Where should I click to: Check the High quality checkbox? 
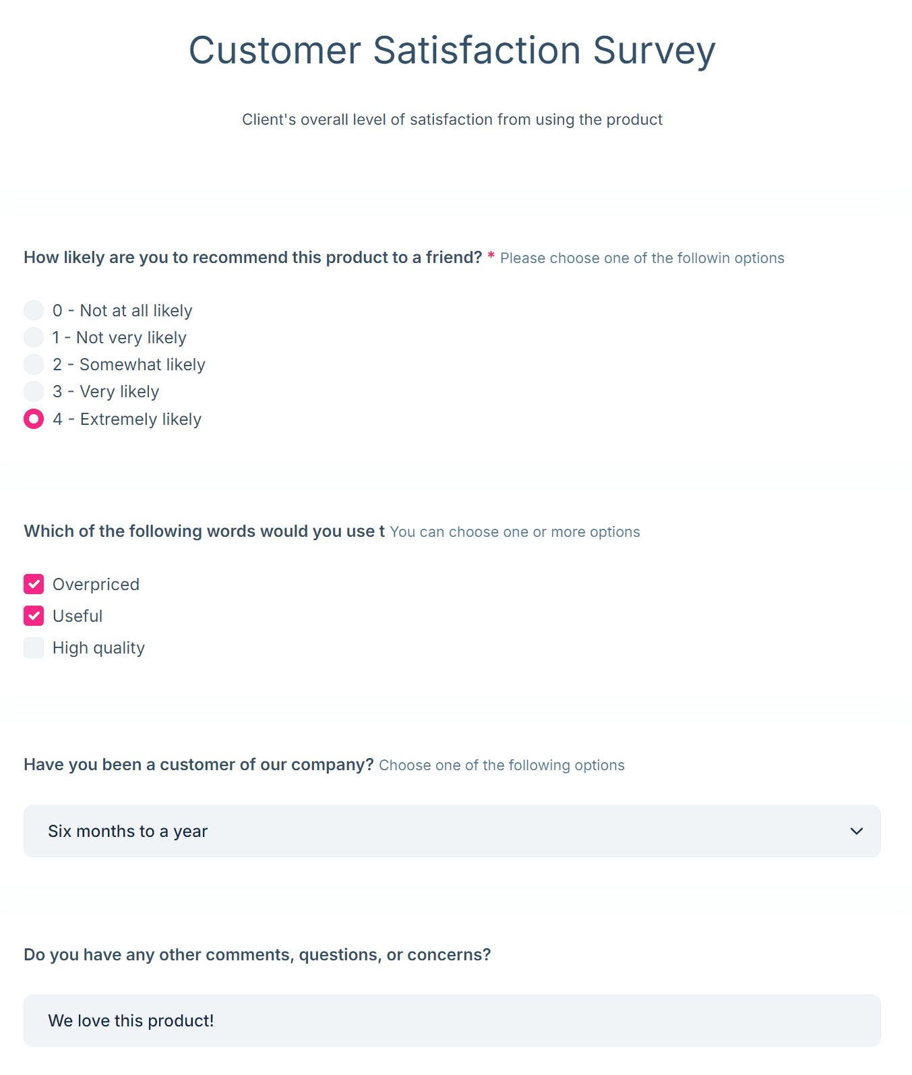(34, 647)
